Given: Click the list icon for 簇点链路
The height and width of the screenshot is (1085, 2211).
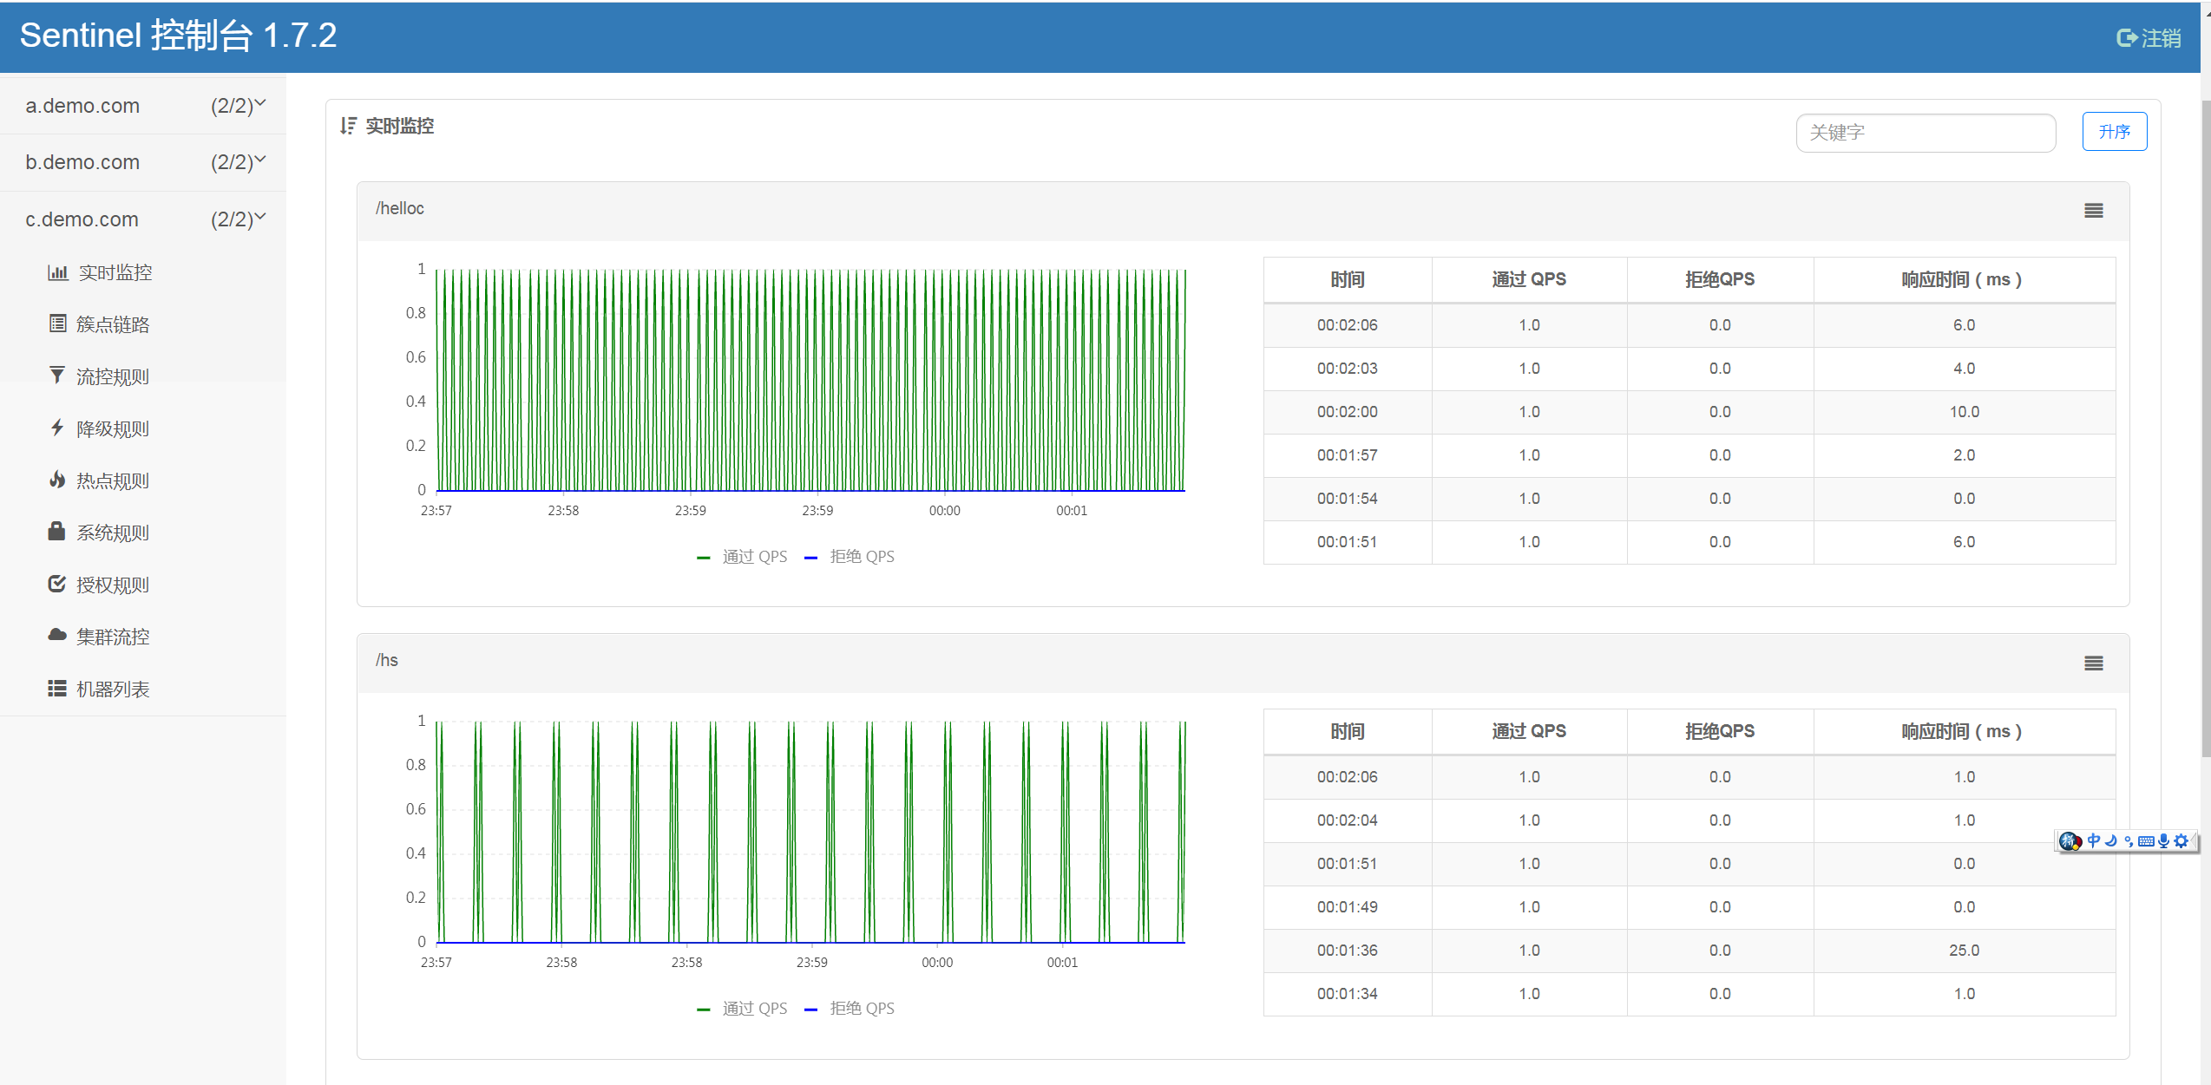Looking at the screenshot, I should 57,324.
